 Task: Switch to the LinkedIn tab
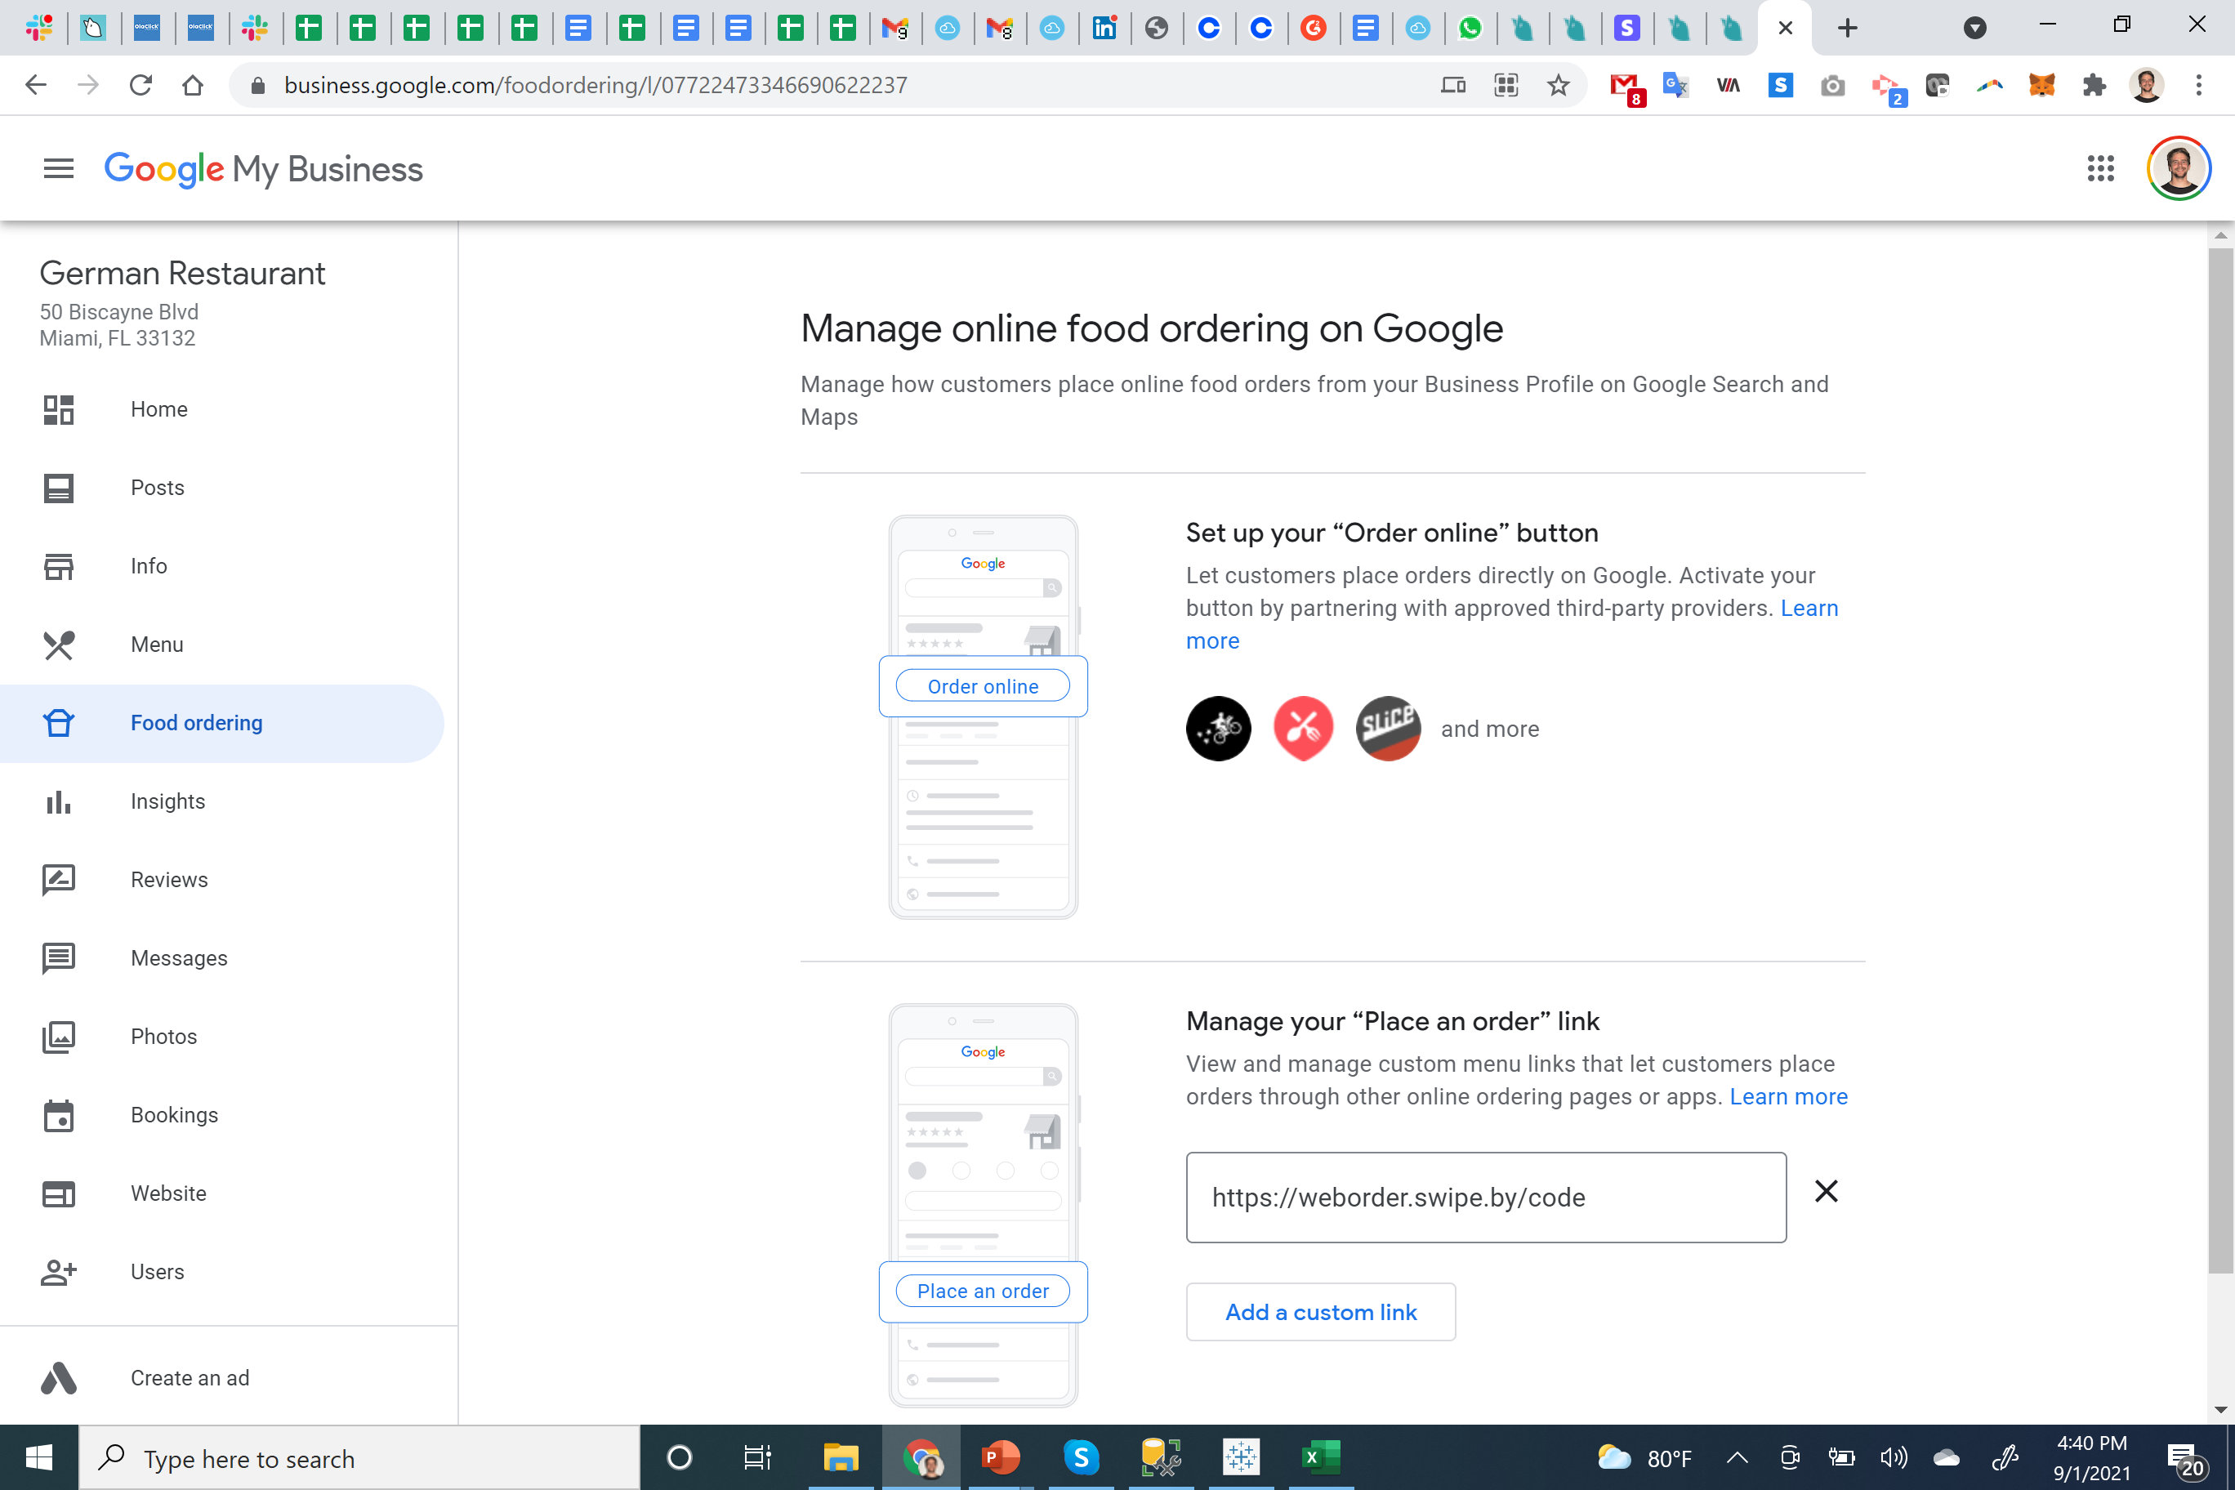tap(1104, 29)
